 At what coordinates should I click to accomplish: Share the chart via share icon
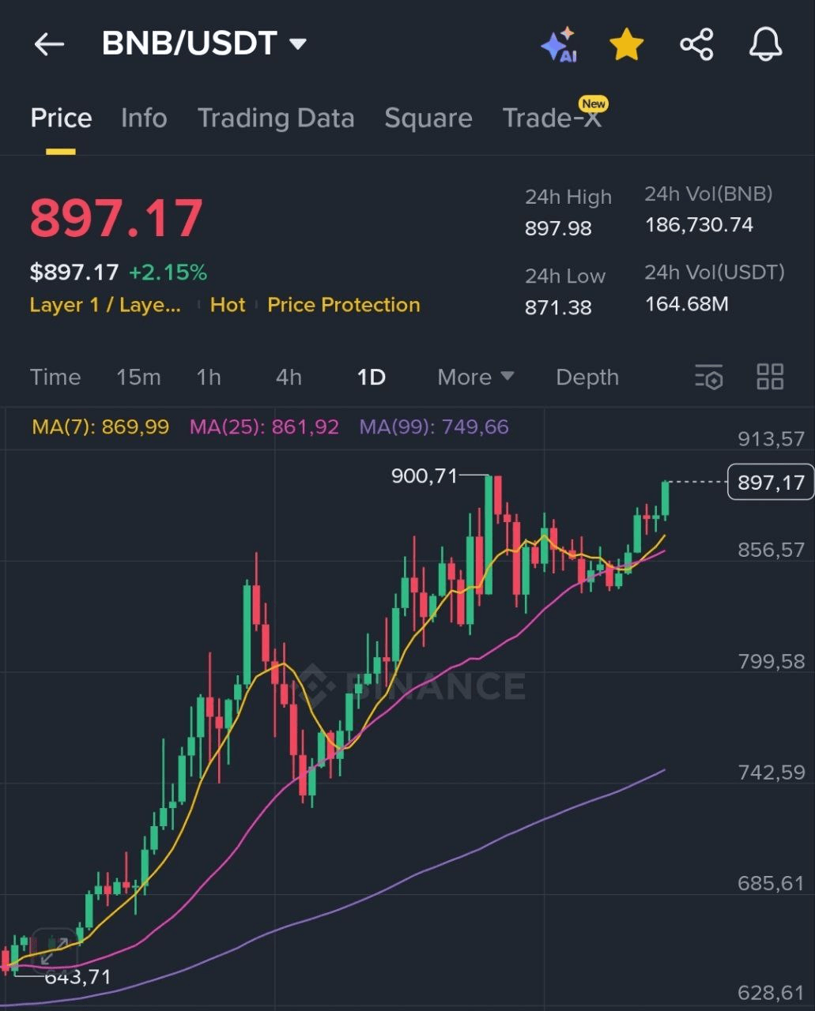[696, 44]
